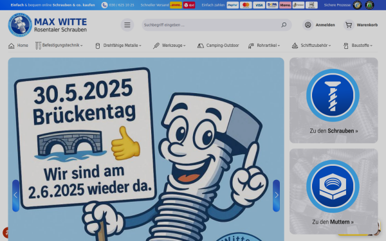Click the Camping-Outdoor tent icon
This screenshot has width=386, height=241.
[200, 46]
